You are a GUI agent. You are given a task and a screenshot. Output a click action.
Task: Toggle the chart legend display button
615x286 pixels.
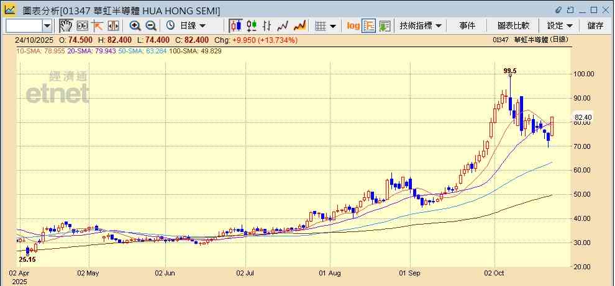pos(369,25)
